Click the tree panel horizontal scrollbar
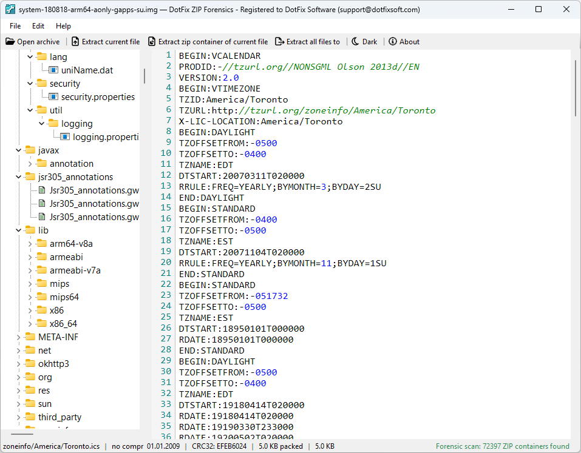581x453 pixels. click(x=22, y=434)
